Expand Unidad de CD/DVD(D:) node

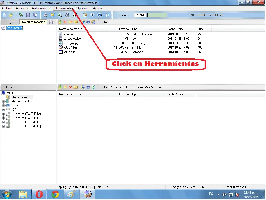coord(3,114)
